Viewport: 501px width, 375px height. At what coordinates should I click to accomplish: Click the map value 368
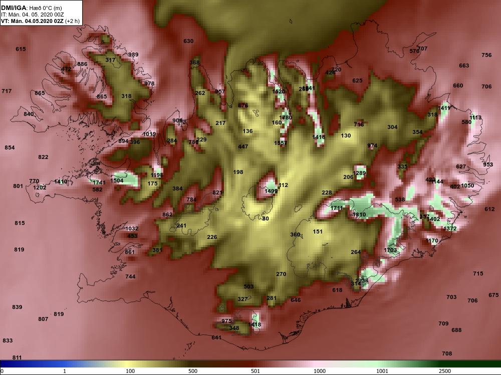coord(194,62)
